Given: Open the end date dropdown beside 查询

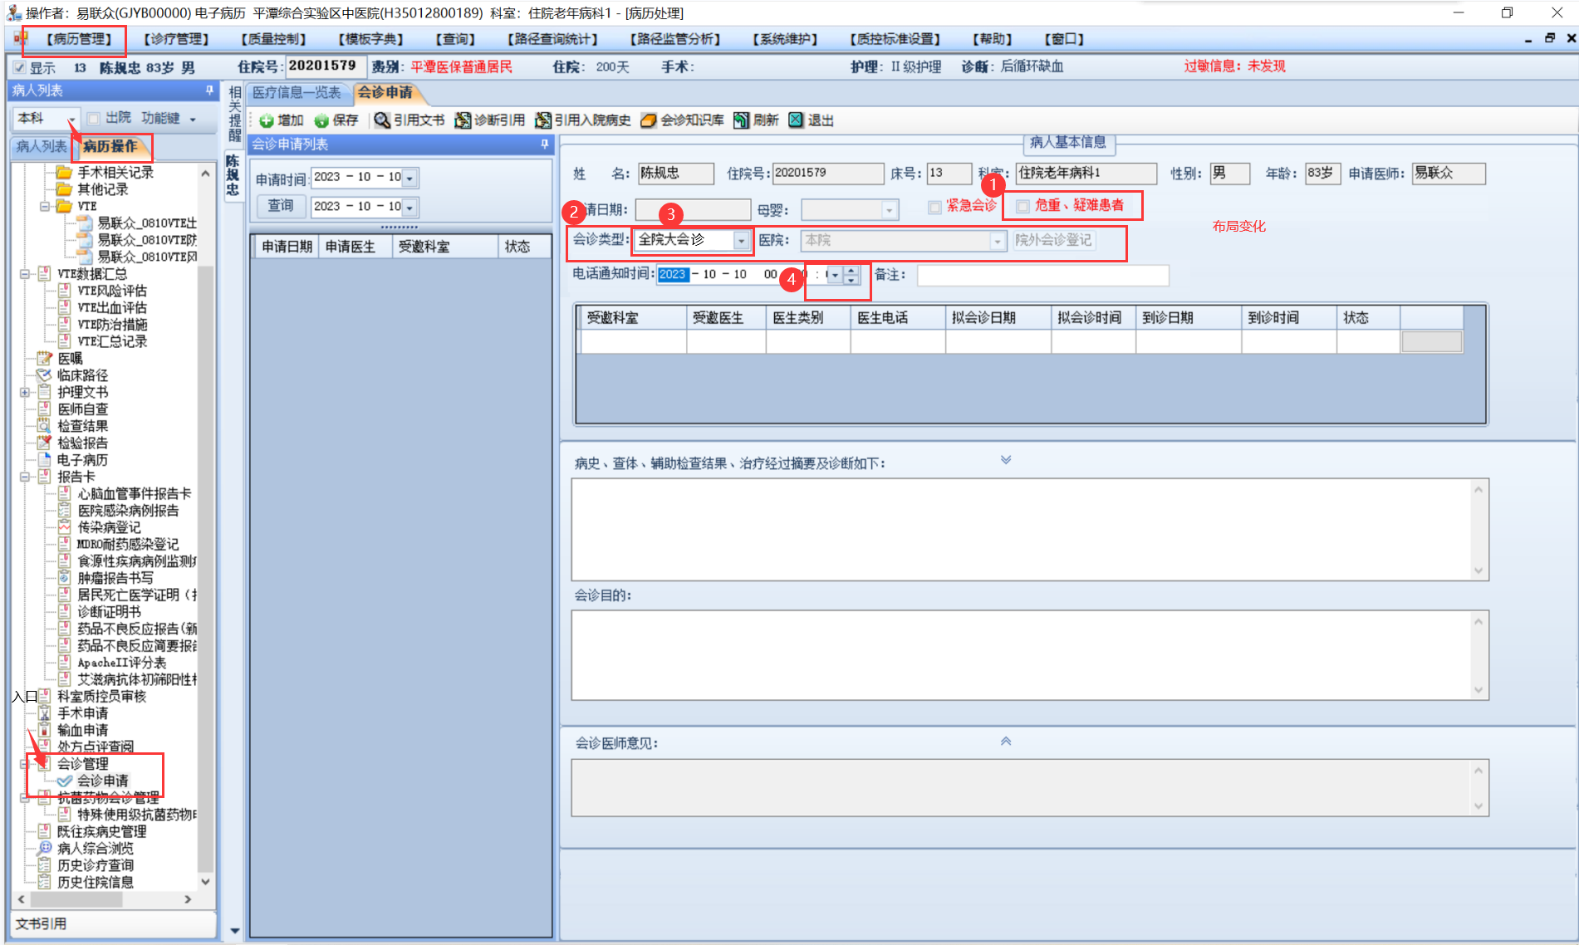Looking at the screenshot, I should [x=409, y=207].
